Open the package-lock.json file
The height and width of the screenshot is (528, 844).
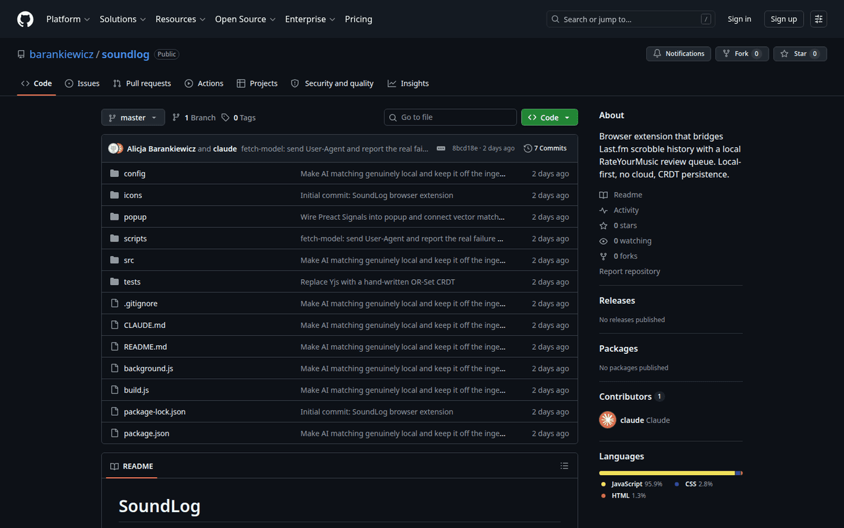tap(155, 412)
